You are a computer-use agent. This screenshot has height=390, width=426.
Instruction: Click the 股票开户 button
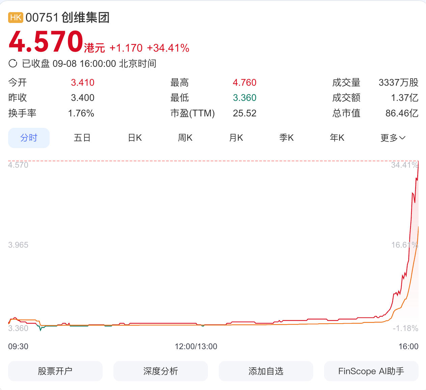55,371
